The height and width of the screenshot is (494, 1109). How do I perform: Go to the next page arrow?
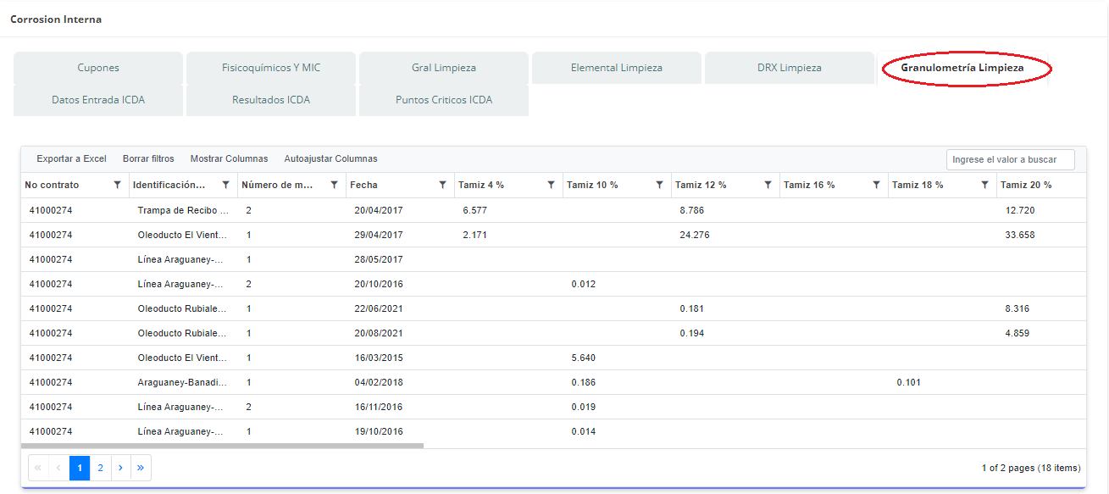pyautogui.click(x=120, y=468)
